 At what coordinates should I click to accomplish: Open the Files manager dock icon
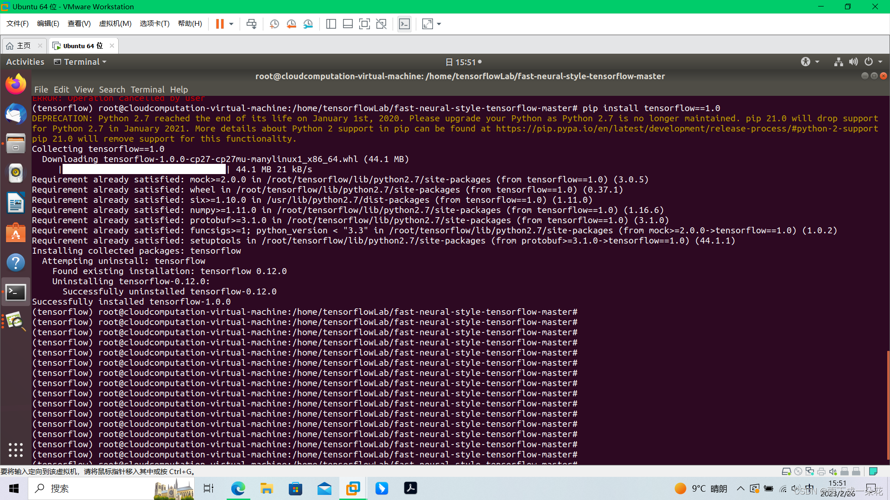[16, 143]
